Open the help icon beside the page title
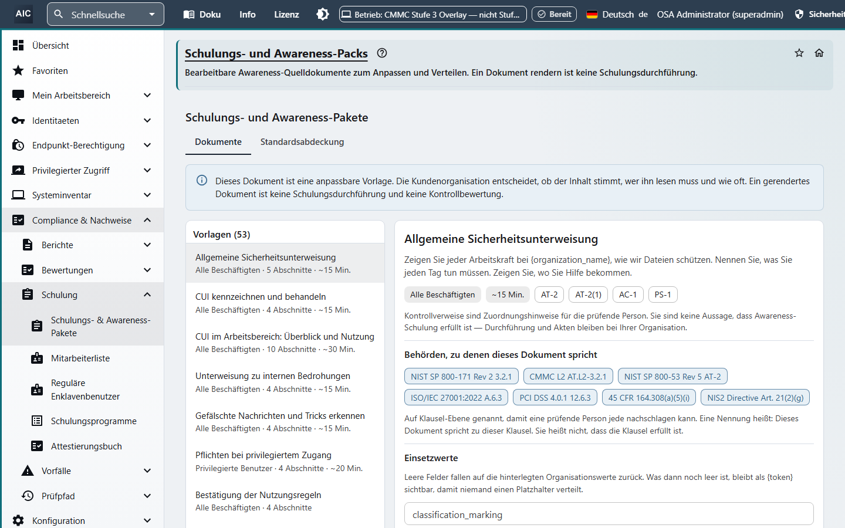Viewport: 845px width, 528px height. [382, 53]
